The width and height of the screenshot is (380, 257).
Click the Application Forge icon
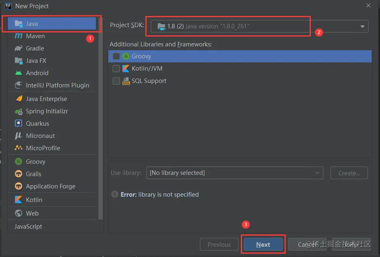[x=19, y=186]
